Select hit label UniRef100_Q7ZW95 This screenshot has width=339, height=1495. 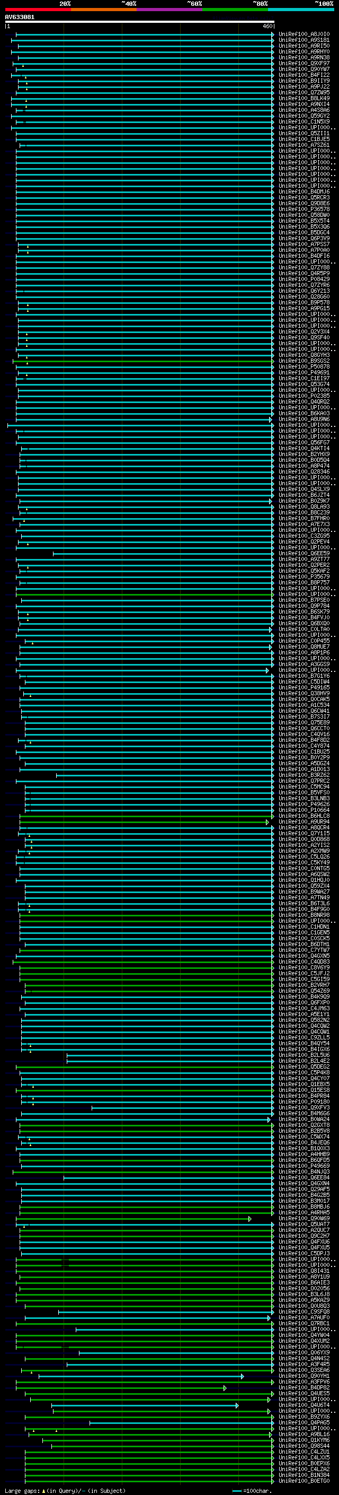304,92
